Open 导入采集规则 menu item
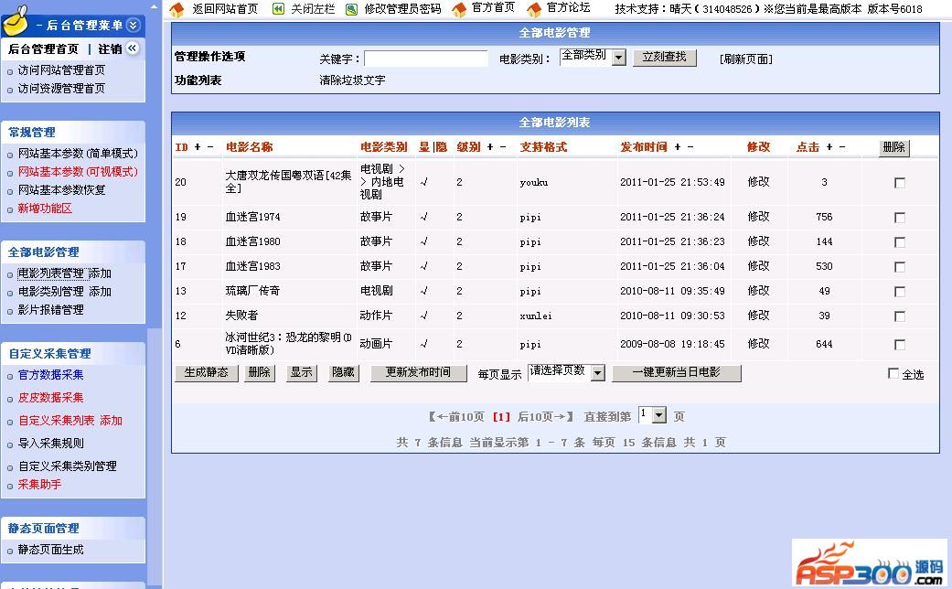952x589 pixels. click(51, 444)
